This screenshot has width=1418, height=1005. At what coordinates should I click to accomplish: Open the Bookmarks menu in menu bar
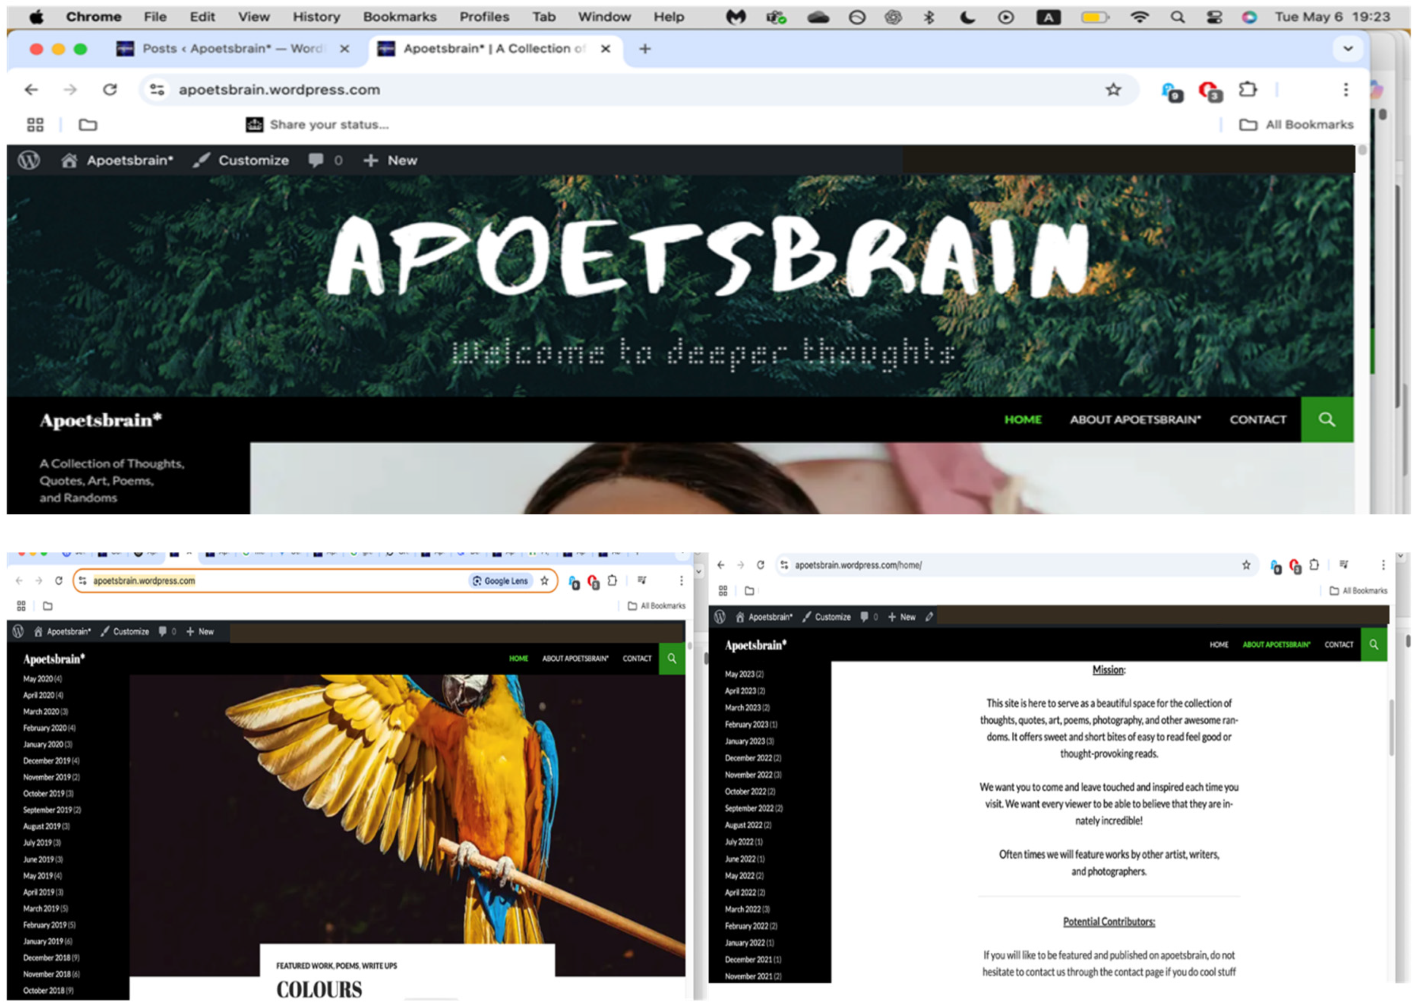(x=400, y=17)
